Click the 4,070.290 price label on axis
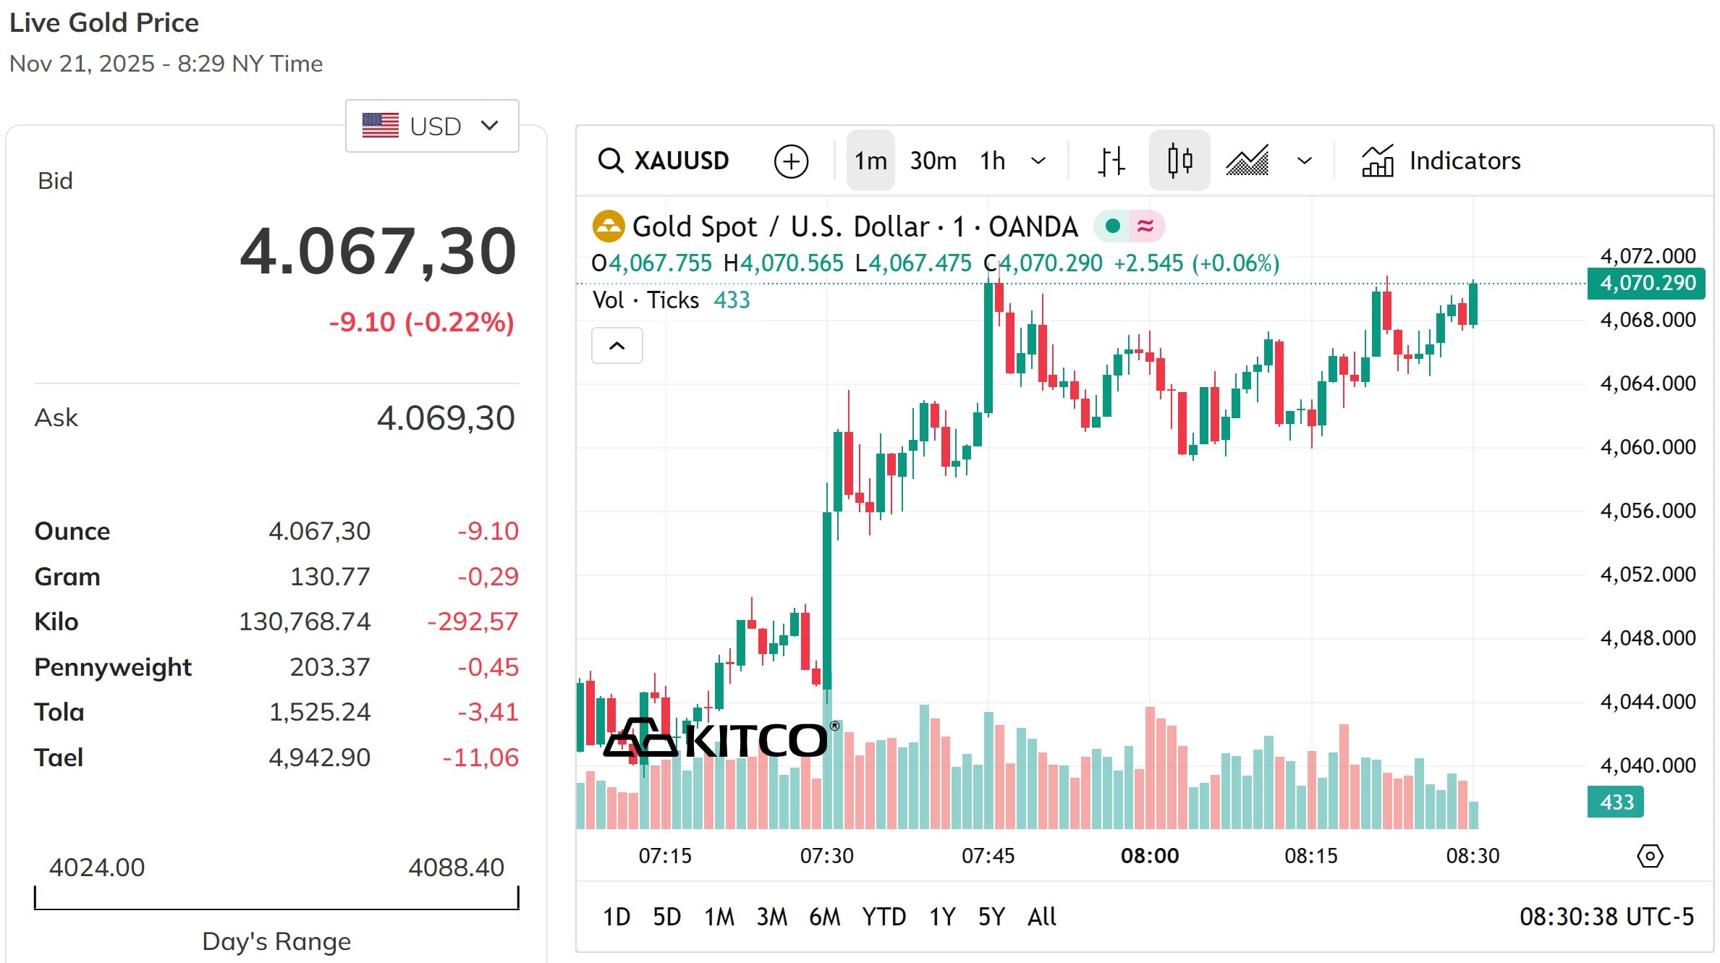This screenshot has height=963, width=1720. tap(1645, 284)
